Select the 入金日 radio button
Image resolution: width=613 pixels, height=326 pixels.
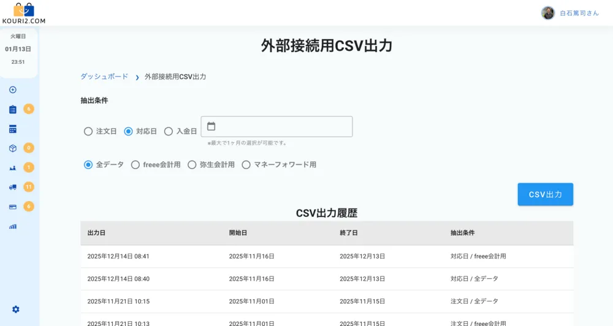click(x=169, y=131)
